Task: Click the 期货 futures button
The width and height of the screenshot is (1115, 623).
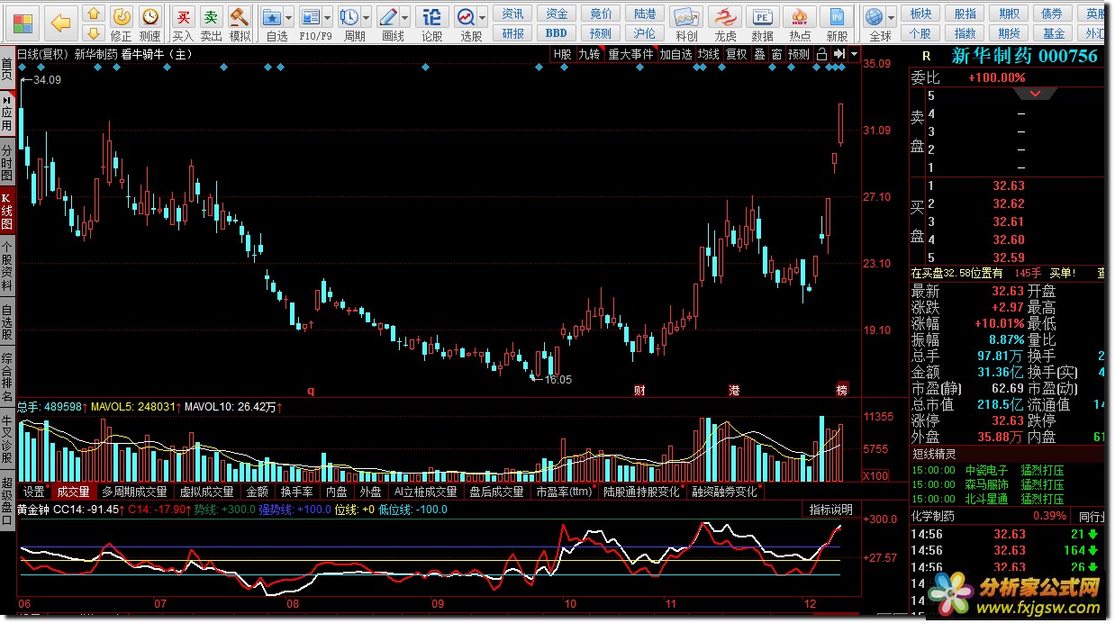Action: [1009, 33]
